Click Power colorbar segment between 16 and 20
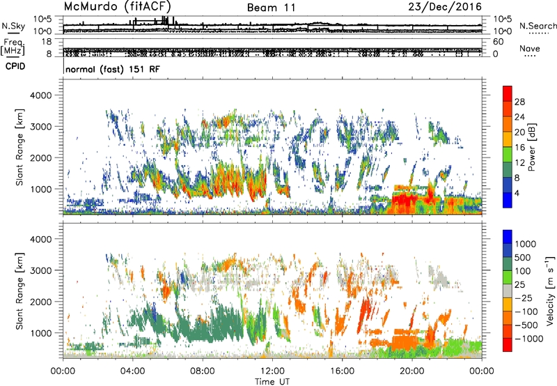The height and width of the screenshot is (386, 557). pyautogui.click(x=508, y=139)
